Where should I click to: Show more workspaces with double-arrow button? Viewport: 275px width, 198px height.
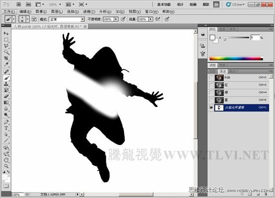pos(216,4)
